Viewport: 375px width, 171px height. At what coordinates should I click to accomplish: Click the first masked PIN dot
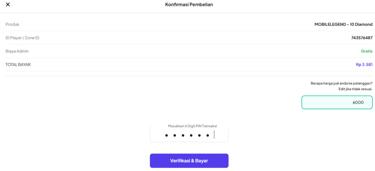(166, 135)
